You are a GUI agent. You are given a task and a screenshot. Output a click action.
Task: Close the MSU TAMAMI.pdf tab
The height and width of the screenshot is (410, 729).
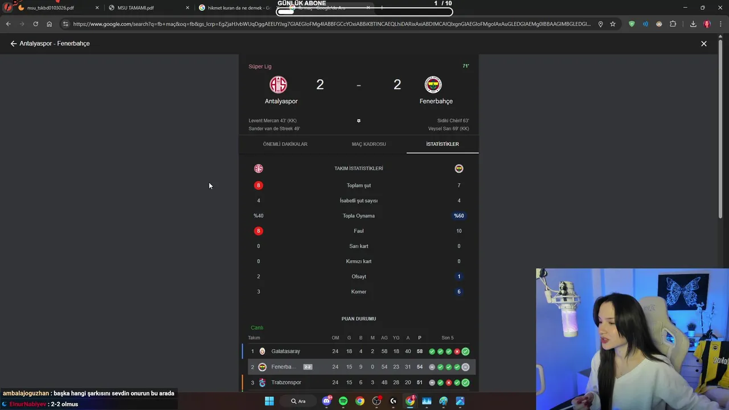187,8
